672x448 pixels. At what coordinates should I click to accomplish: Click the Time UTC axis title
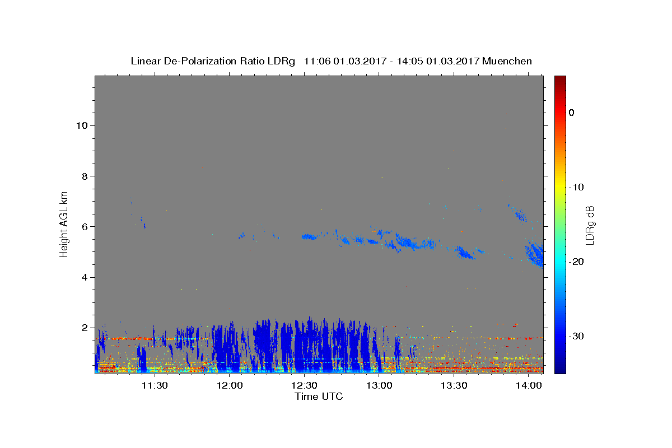(x=319, y=397)
